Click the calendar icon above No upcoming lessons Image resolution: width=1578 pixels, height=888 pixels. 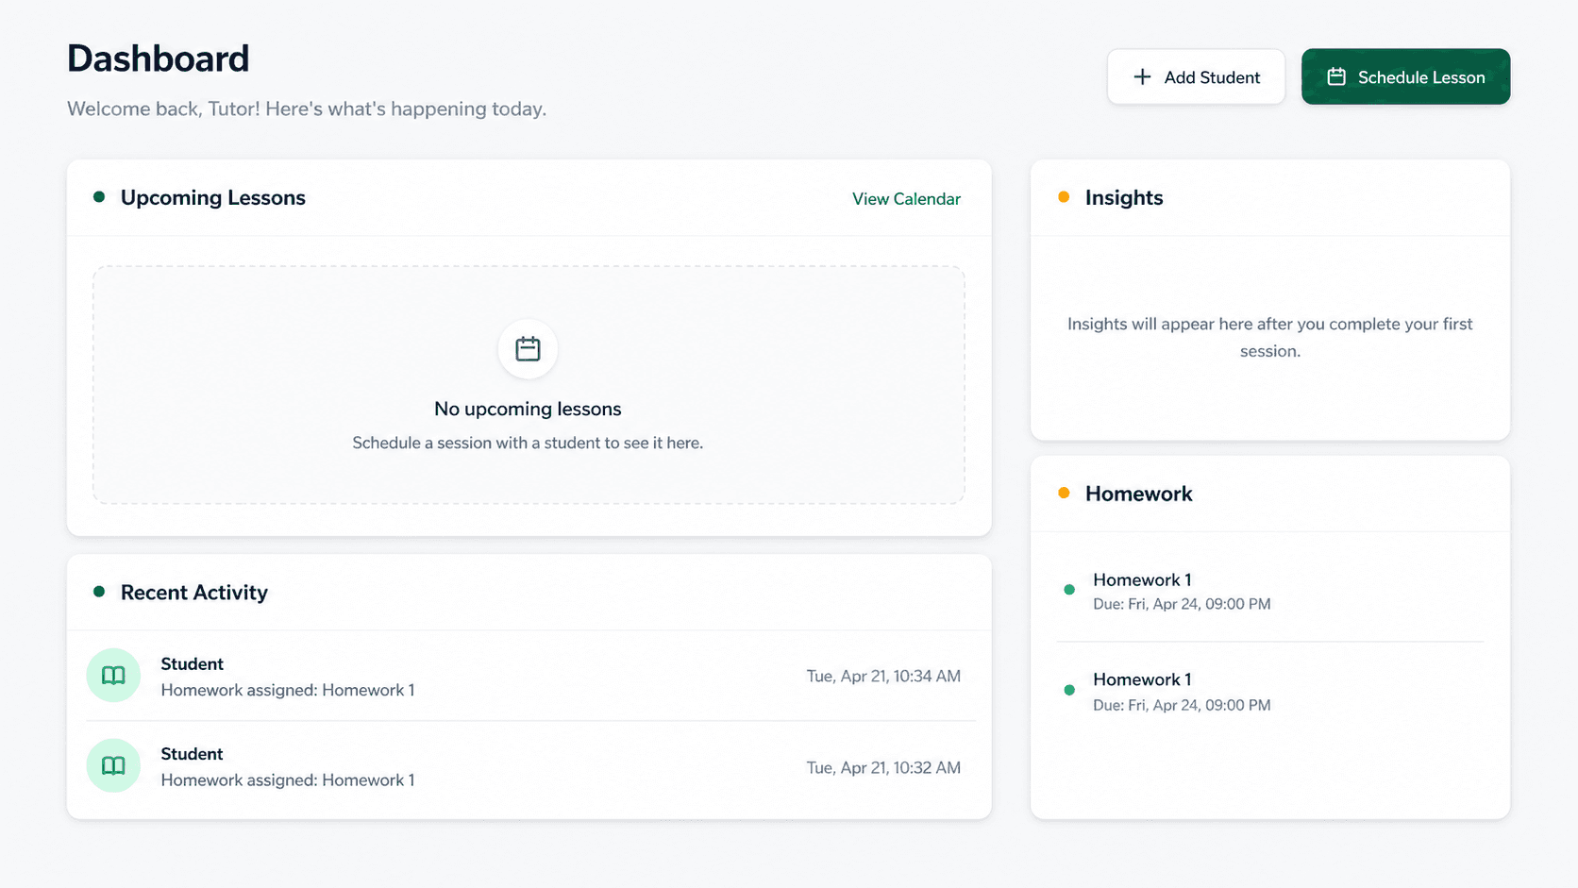coord(528,349)
